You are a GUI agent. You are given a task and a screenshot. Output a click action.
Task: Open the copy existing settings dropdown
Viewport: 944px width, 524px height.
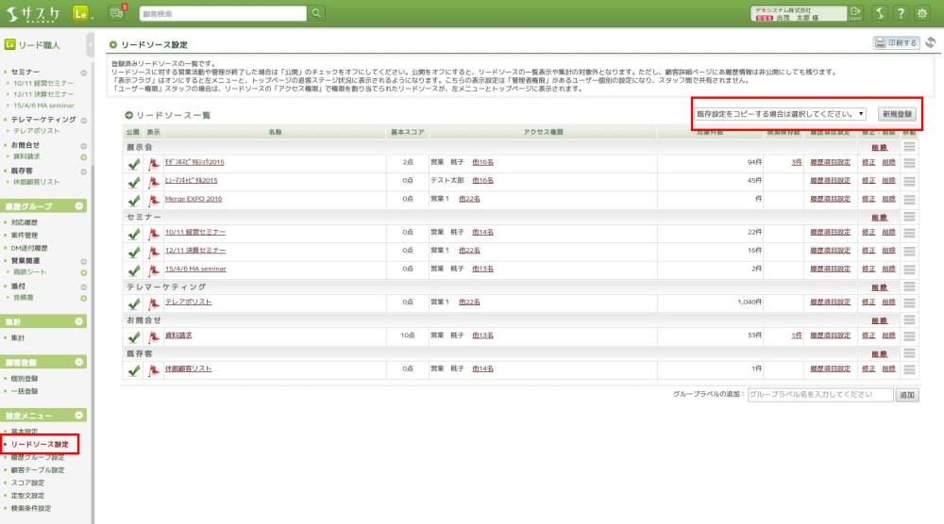coord(781,113)
